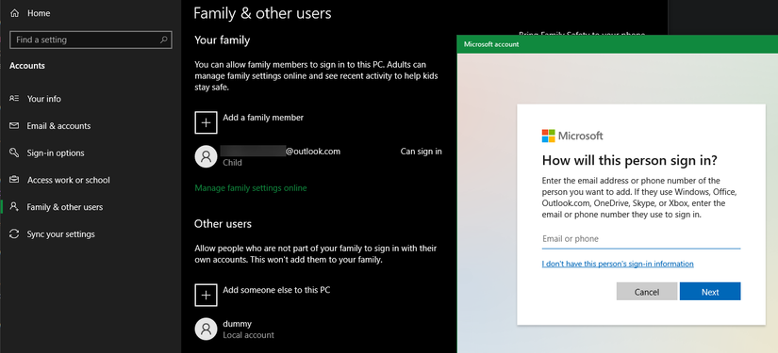Click the Other users heading
The width and height of the screenshot is (778, 353).
tap(223, 224)
